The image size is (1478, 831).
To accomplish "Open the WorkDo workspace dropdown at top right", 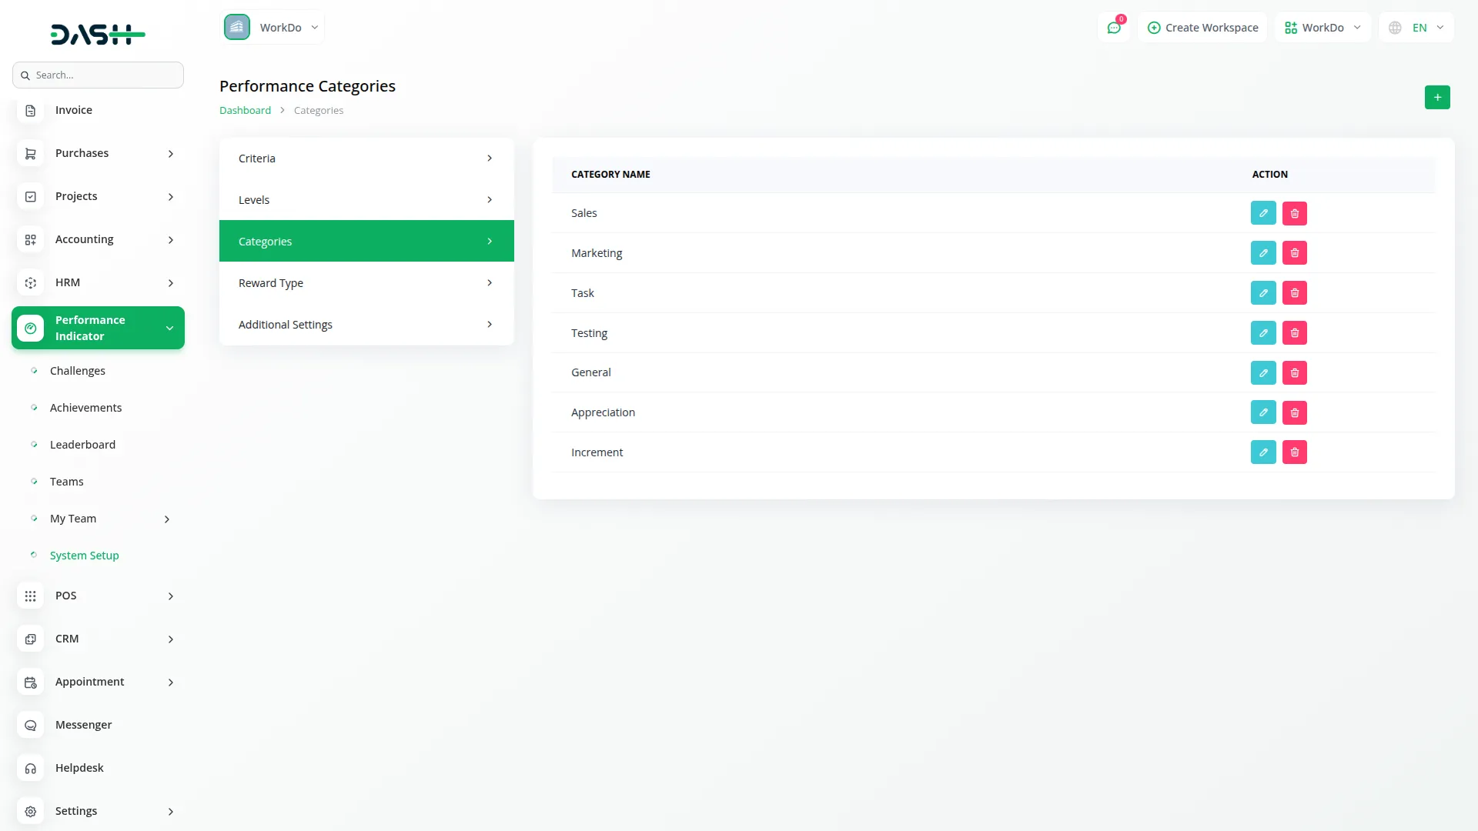I will [x=1323, y=28].
